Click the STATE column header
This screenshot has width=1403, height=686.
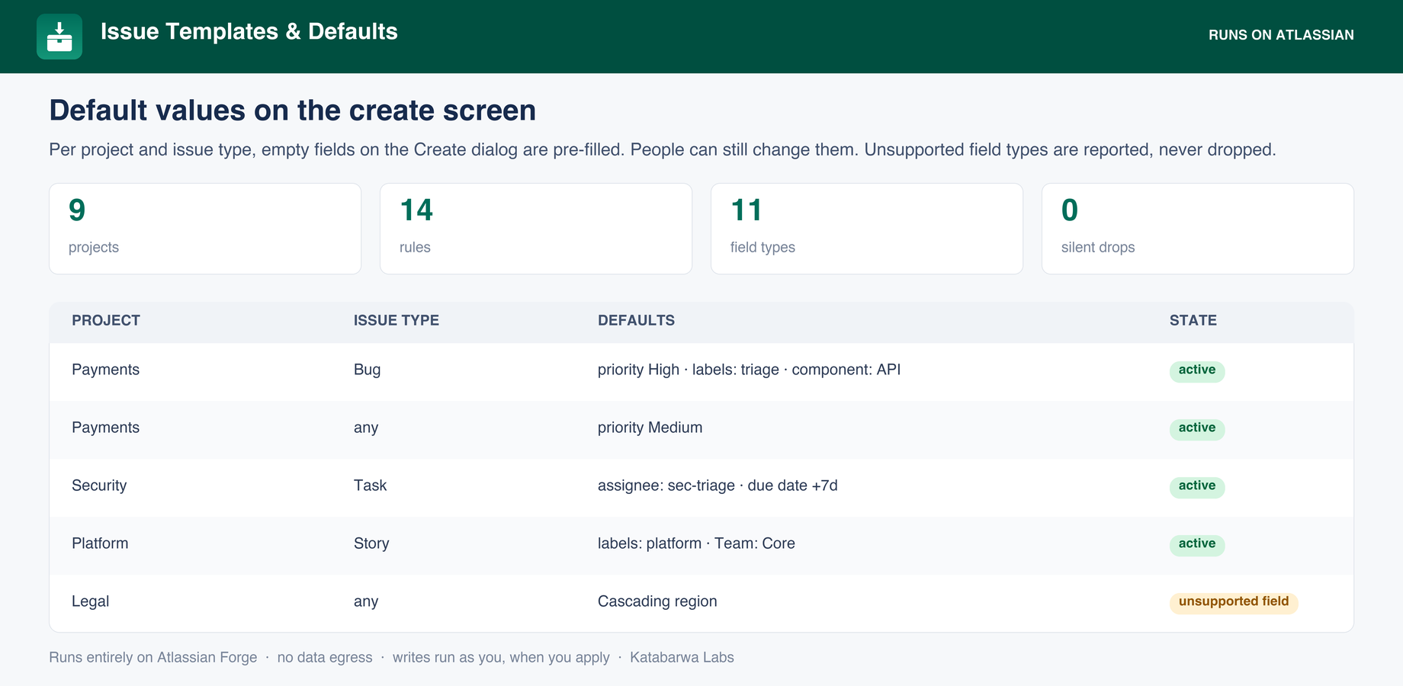point(1193,321)
